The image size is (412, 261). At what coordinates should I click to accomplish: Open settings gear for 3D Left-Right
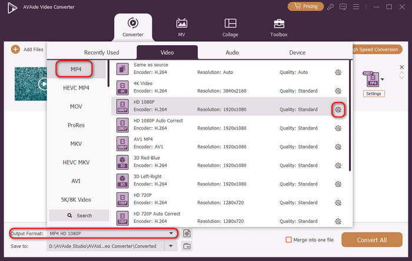[x=338, y=184]
